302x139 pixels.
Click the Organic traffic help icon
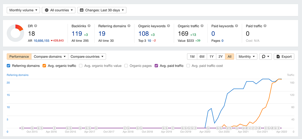(202, 26)
